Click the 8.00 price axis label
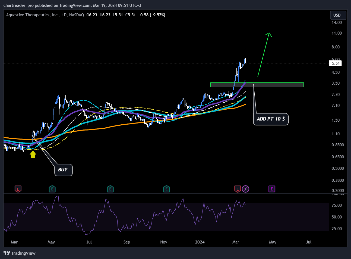This screenshot has width=351, height=259. (x=336, y=47)
